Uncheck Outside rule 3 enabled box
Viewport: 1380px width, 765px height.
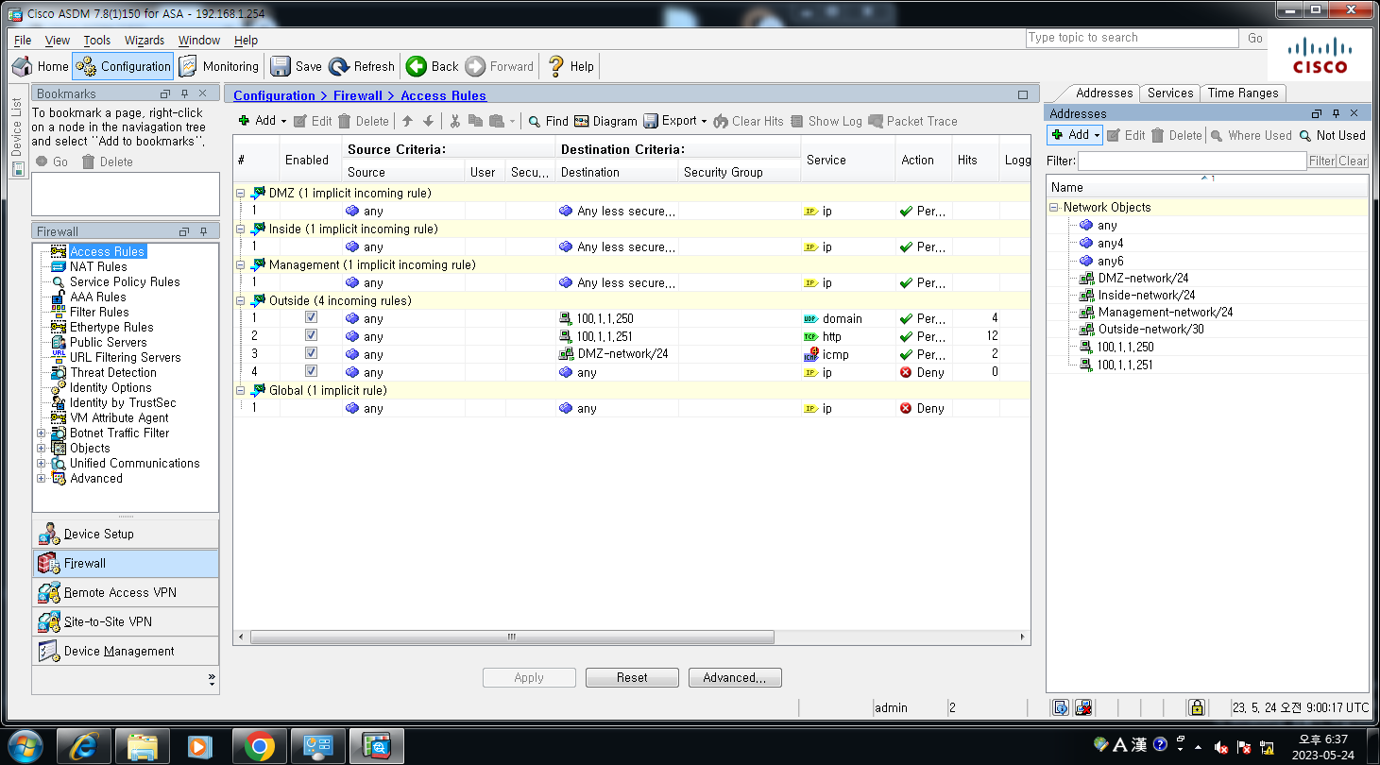point(311,354)
